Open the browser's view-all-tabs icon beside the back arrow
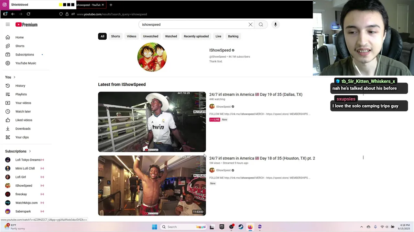This screenshot has width=414, height=232. click(x=5, y=14)
